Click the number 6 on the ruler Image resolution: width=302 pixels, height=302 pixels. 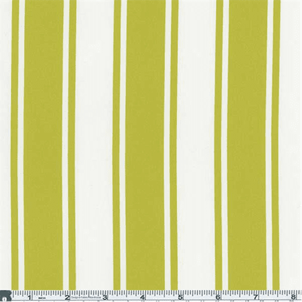click(218, 297)
